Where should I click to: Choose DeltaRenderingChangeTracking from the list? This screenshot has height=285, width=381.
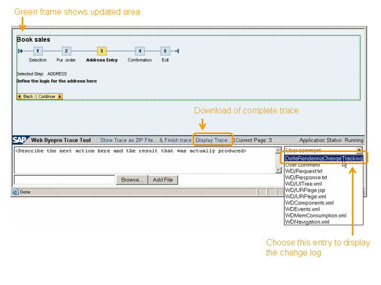coord(323,158)
